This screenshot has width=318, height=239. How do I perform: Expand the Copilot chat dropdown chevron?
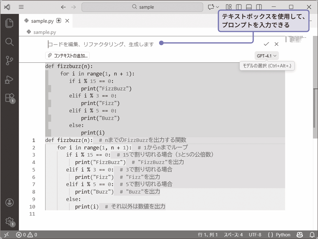[x=218, y=7]
